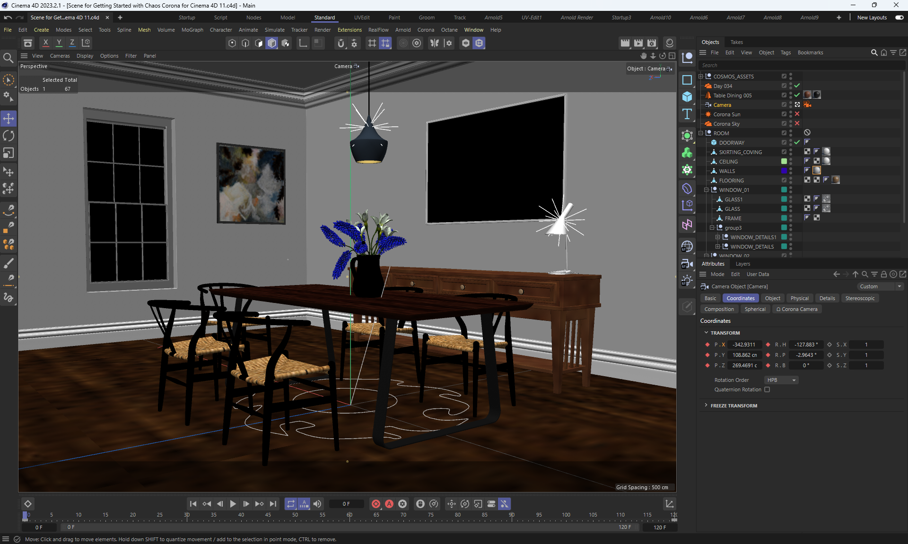Open the Rotation Order HPB dropdown
This screenshot has width=908, height=544.
tap(781, 380)
